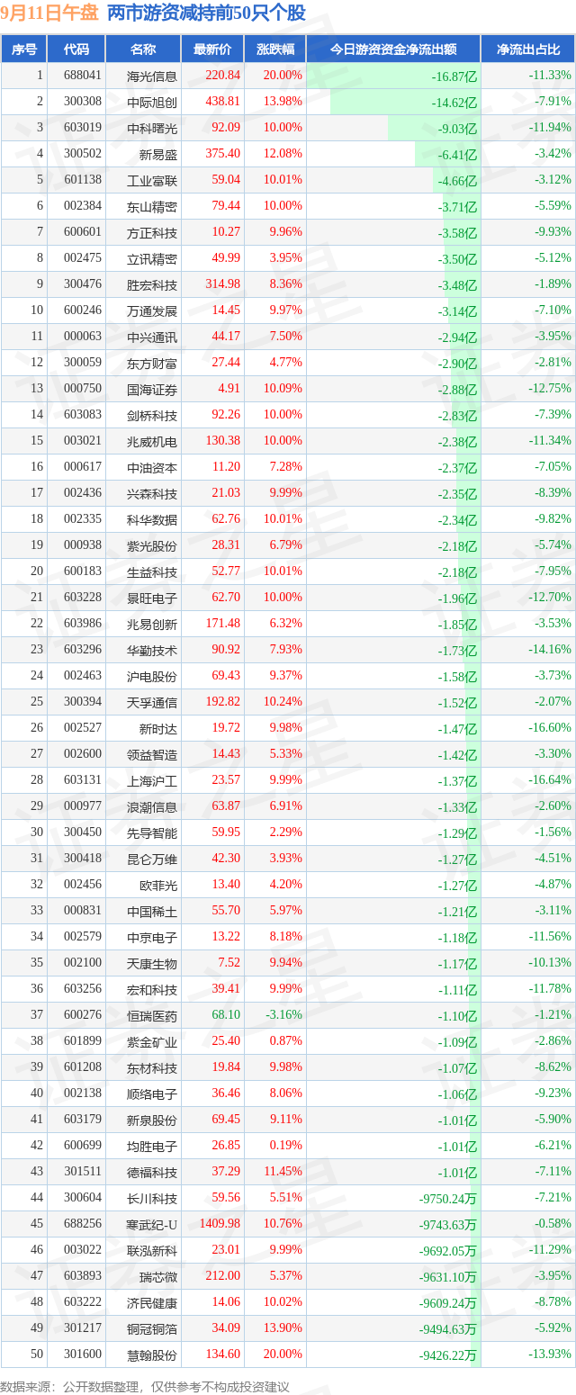Click stock name 新泉股份
Viewport: 576px width, 1395px height.
[x=153, y=1120]
